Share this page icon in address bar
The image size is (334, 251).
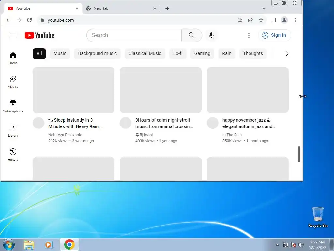pos(250,20)
